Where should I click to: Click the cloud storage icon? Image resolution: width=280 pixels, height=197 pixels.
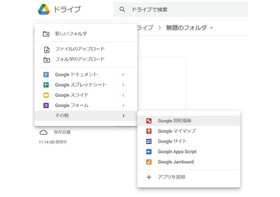tap(43, 132)
